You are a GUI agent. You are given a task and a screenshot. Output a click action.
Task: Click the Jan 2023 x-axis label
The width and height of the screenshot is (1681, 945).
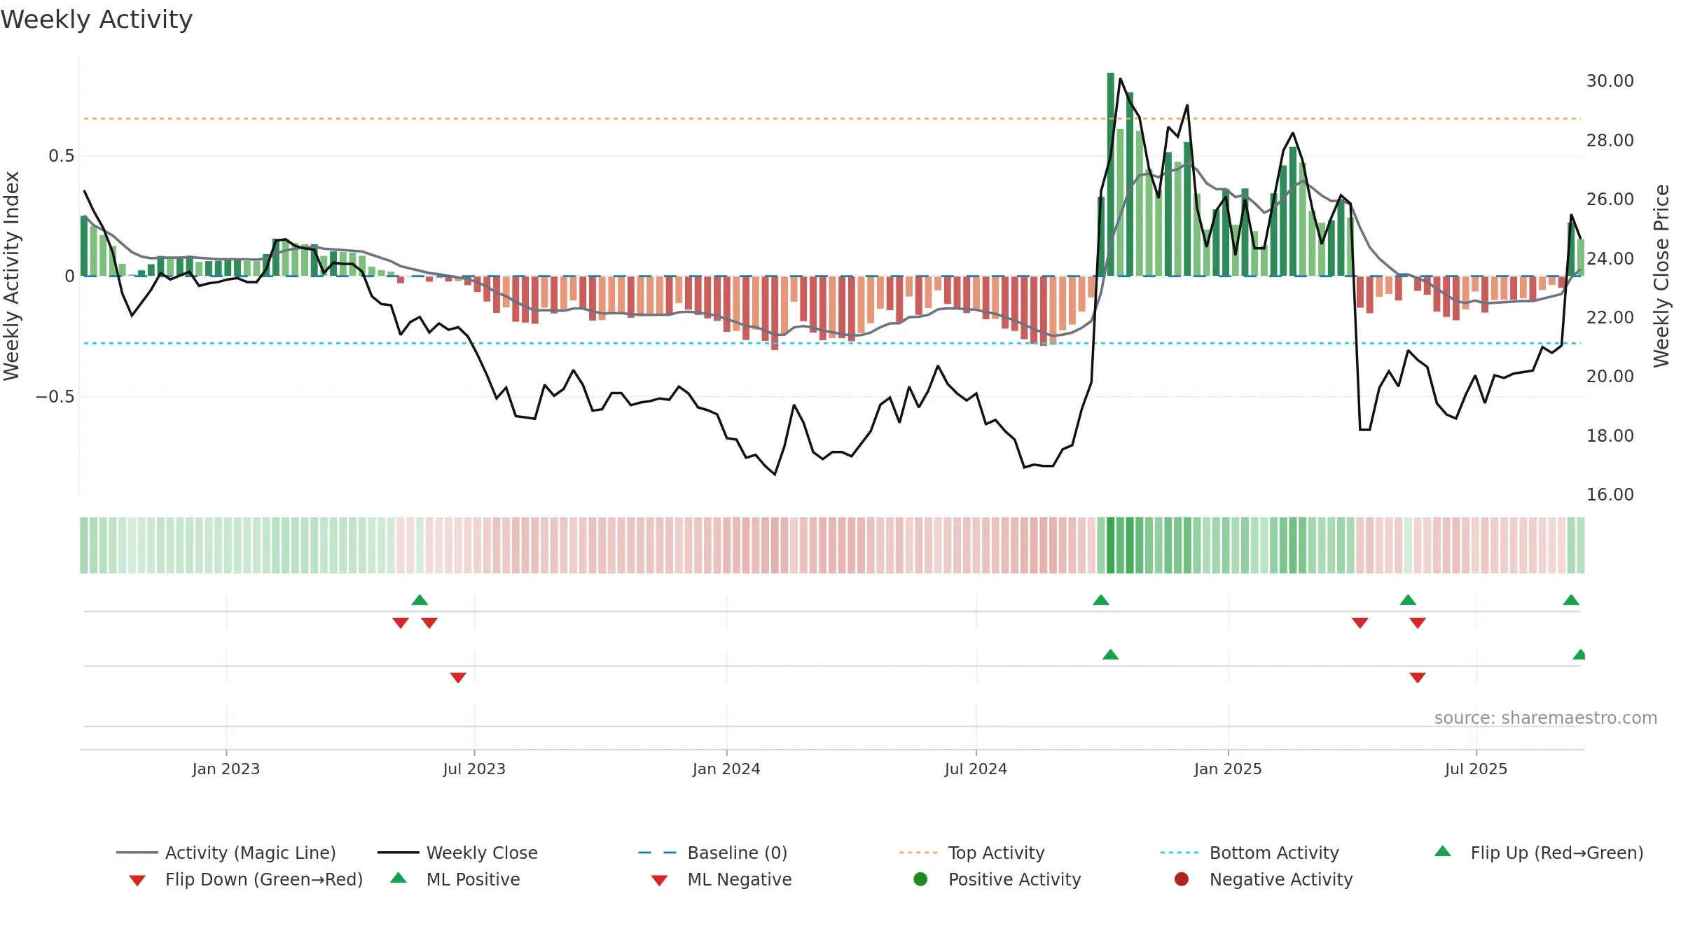pos(226,769)
